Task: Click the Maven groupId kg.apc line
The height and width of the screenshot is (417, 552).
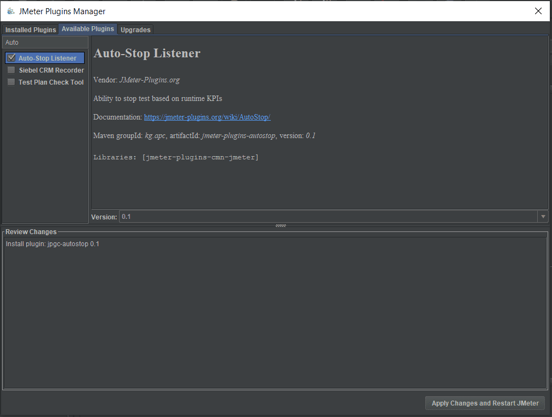Action: point(204,135)
